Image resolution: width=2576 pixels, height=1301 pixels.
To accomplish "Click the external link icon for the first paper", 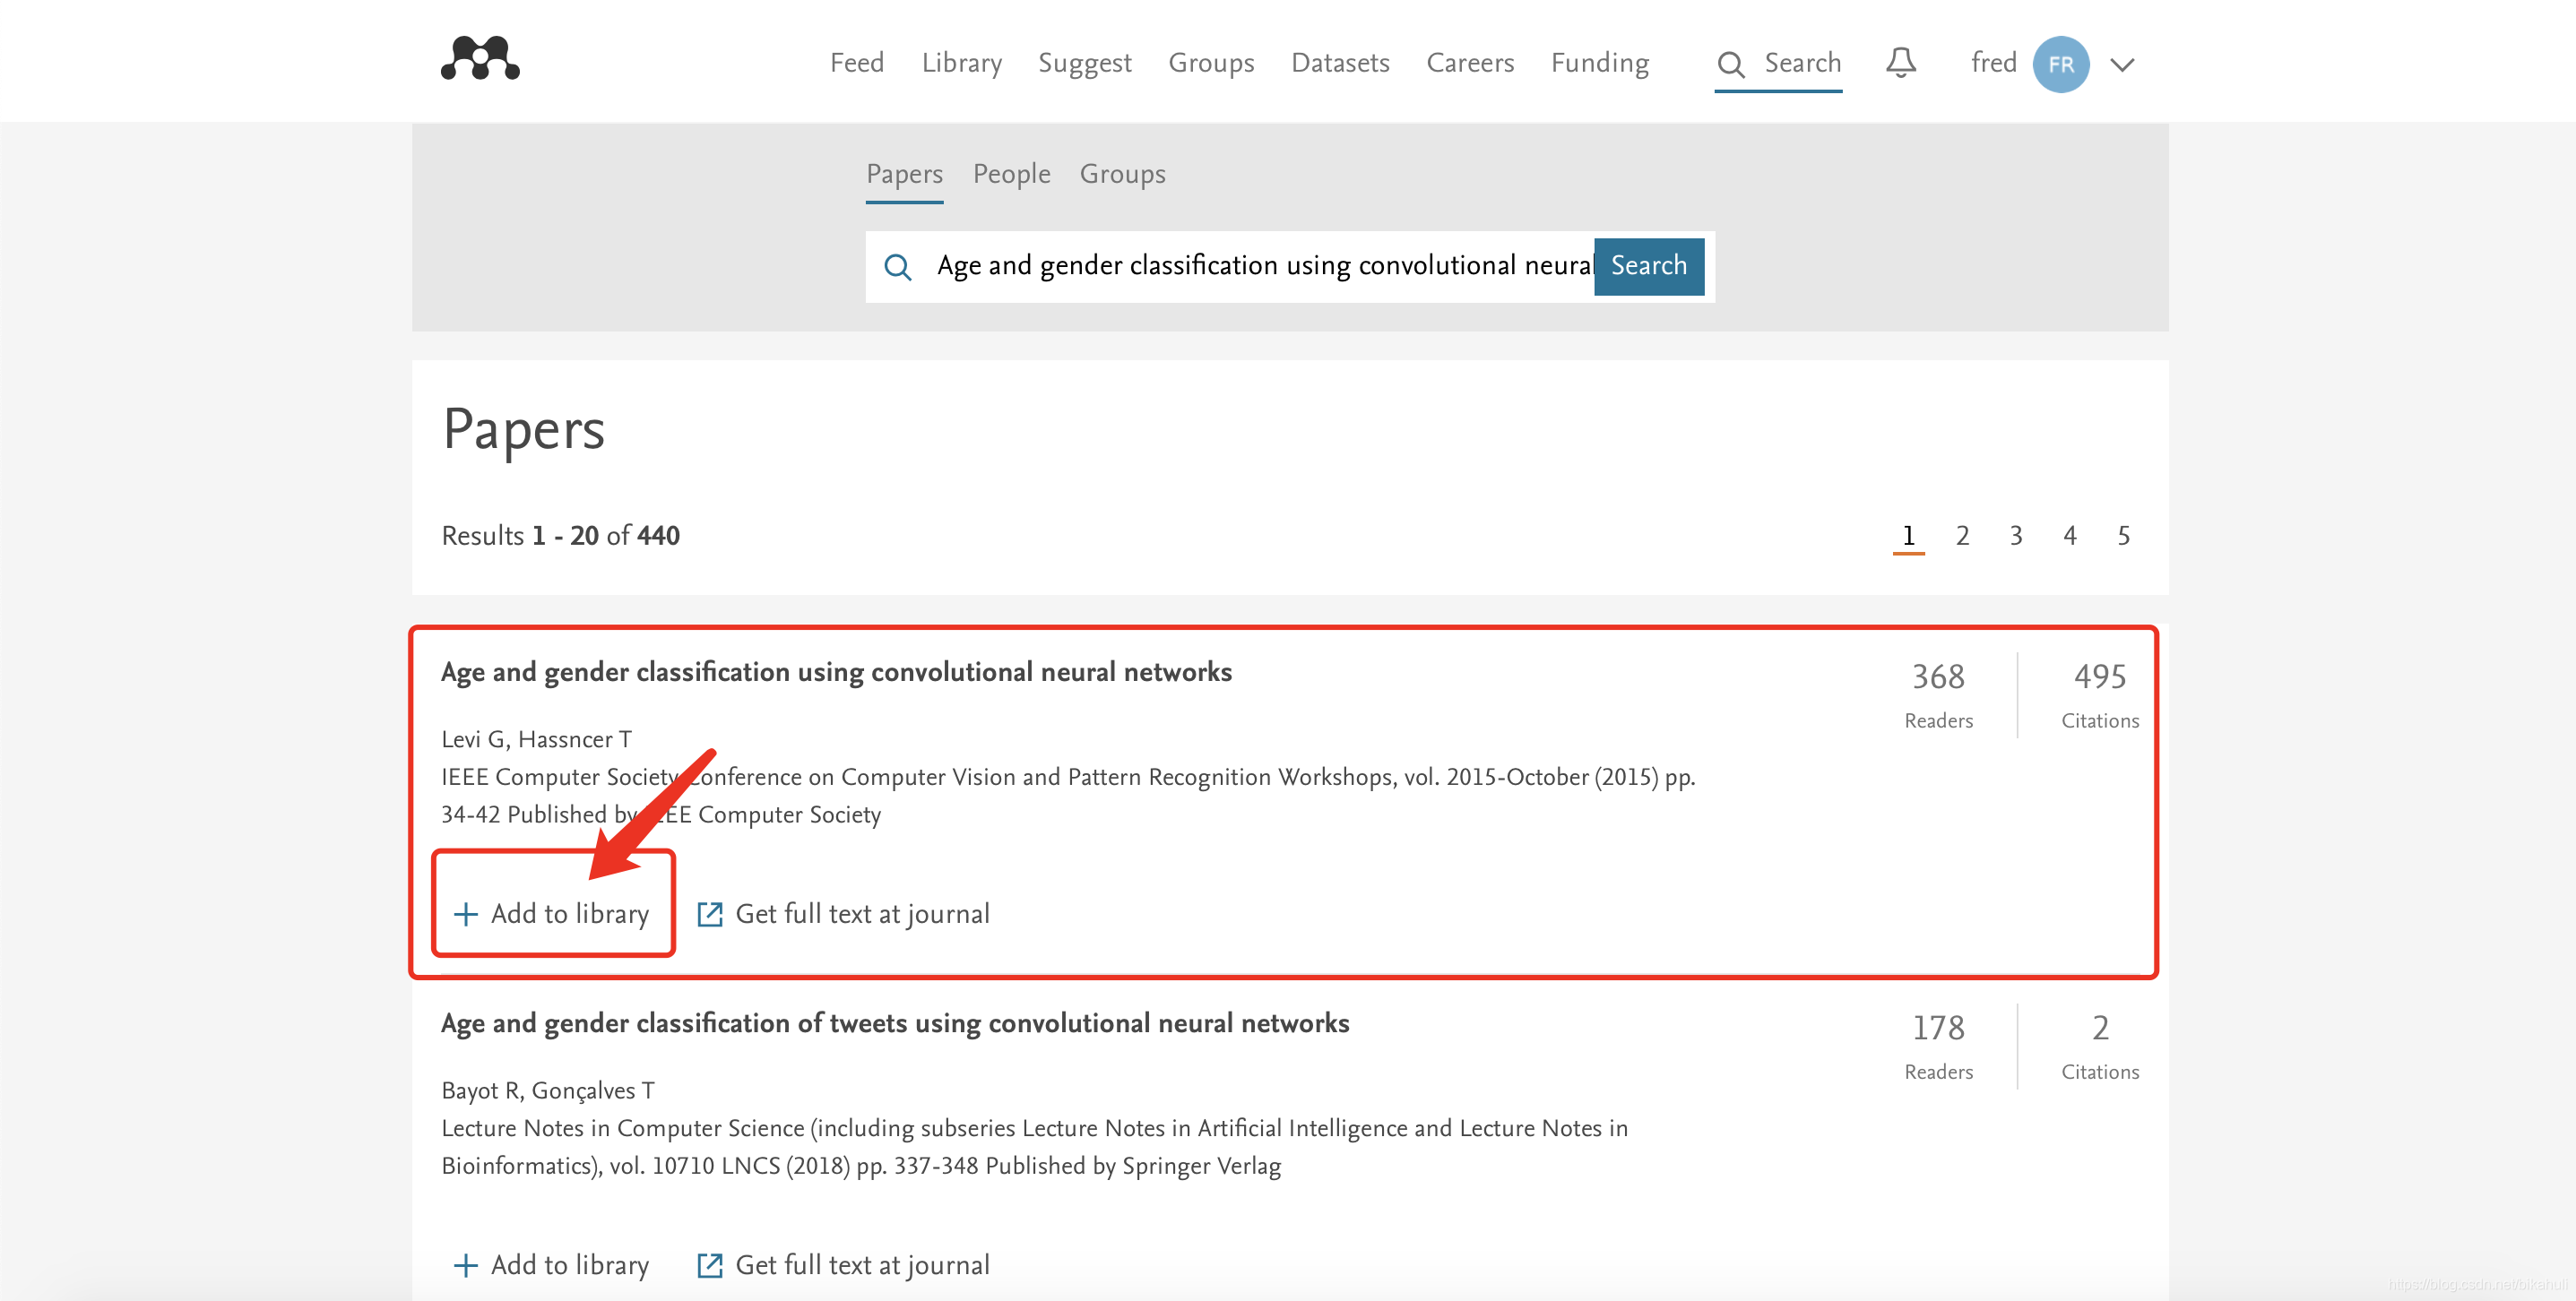I will point(709,914).
